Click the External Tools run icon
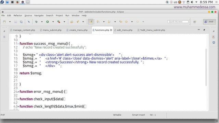Screen dimensions: 219x123 [59, 22]
